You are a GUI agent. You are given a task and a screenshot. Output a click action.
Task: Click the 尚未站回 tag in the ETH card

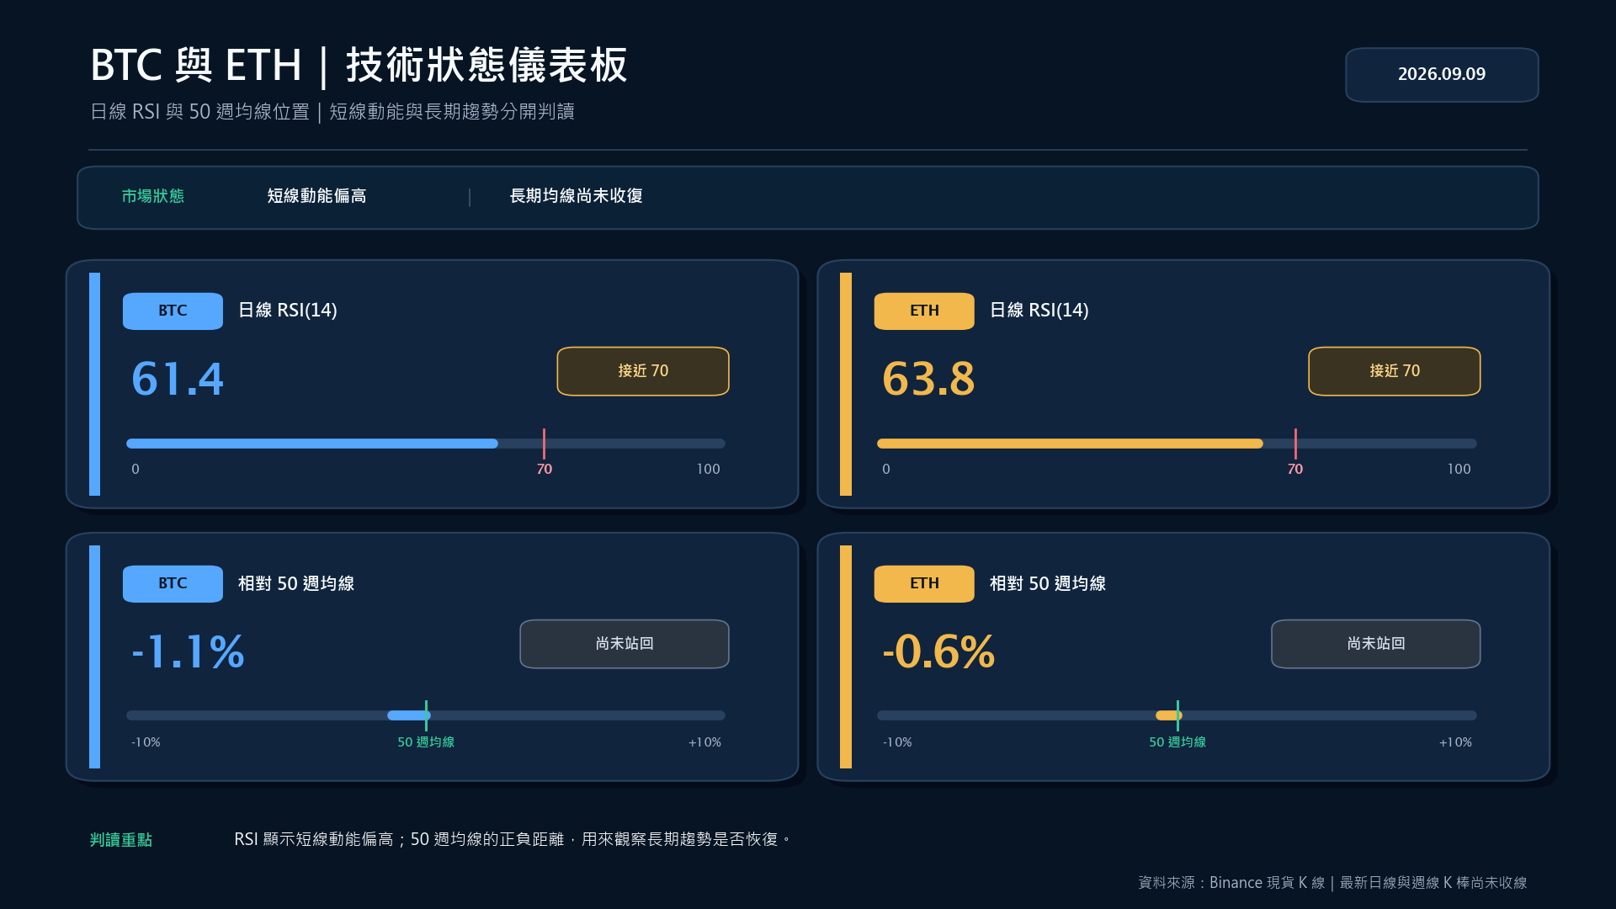click(1376, 644)
